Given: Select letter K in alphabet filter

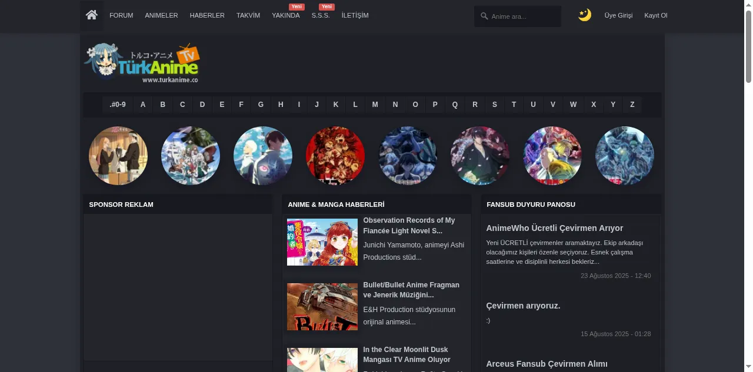Looking at the screenshot, I should point(336,105).
